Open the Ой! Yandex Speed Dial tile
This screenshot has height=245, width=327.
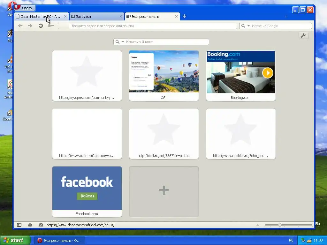click(164, 75)
